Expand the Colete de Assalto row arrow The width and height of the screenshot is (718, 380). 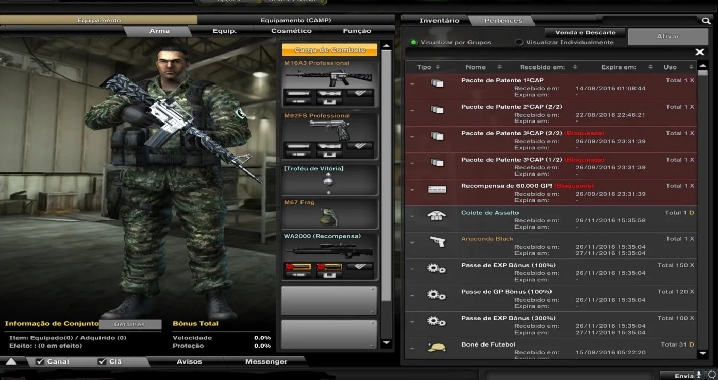tap(412, 216)
